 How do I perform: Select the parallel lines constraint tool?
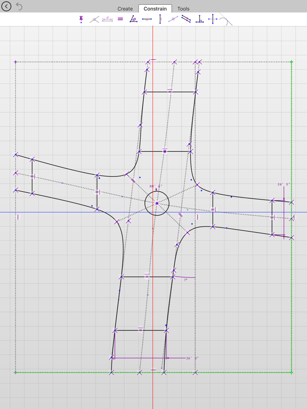tap(186, 19)
